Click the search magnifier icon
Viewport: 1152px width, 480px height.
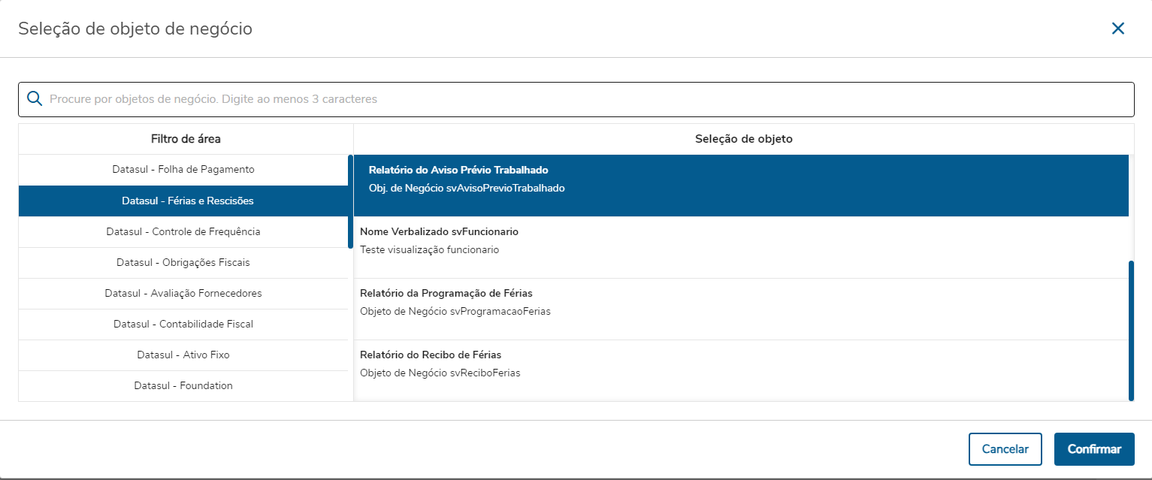(34, 99)
